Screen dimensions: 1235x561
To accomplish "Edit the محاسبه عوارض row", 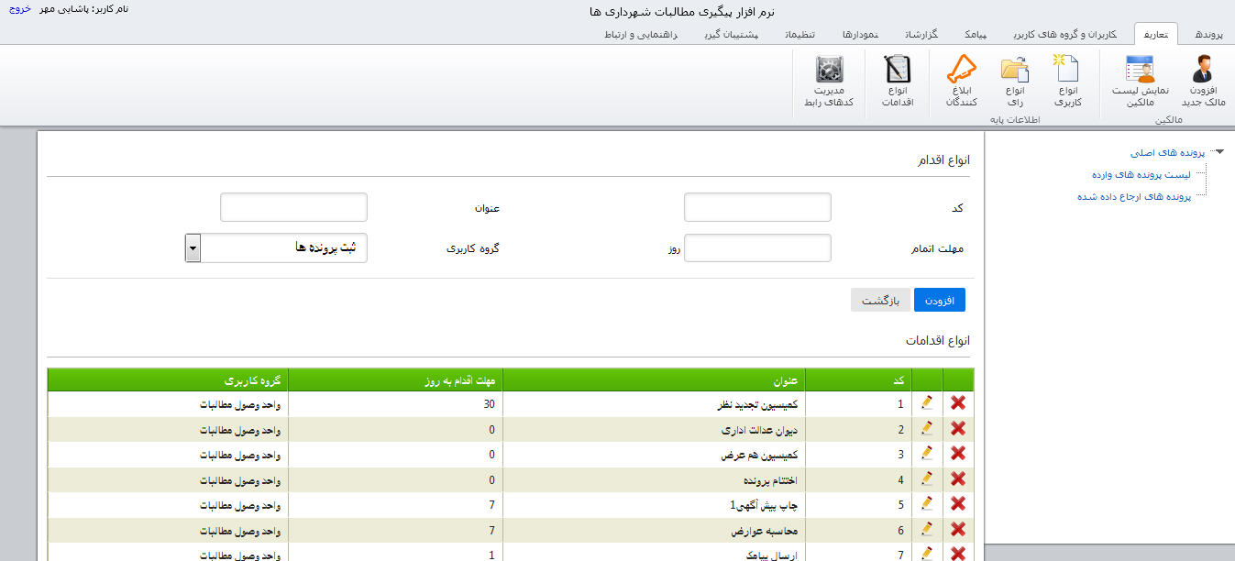I will [927, 529].
